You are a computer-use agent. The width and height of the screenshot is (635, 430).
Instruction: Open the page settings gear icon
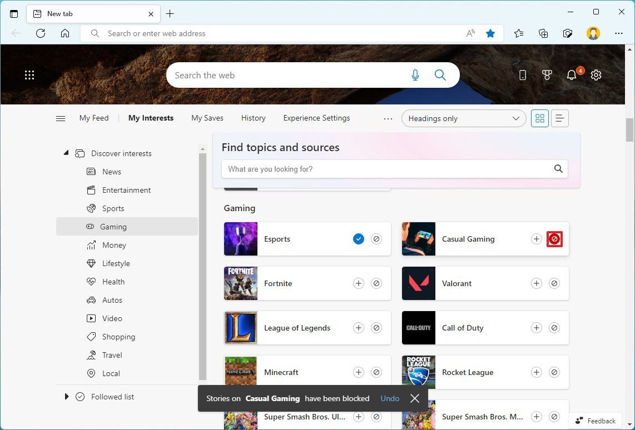596,74
